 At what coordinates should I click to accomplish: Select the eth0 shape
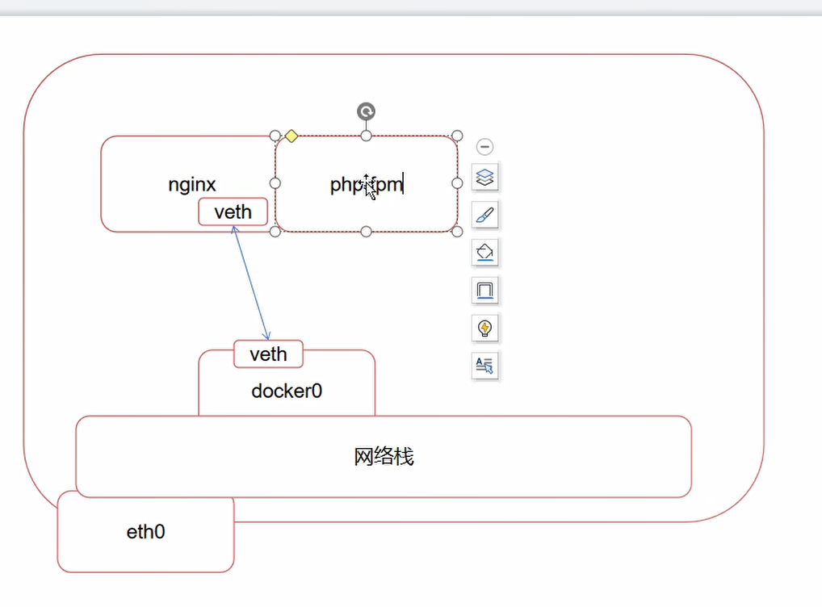[145, 534]
